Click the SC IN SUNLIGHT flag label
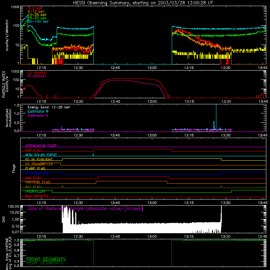 (x=39, y=159)
